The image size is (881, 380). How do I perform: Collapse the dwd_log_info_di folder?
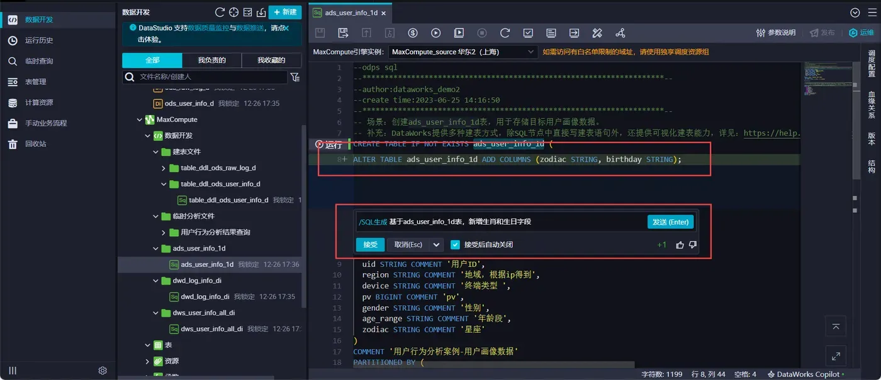(156, 281)
